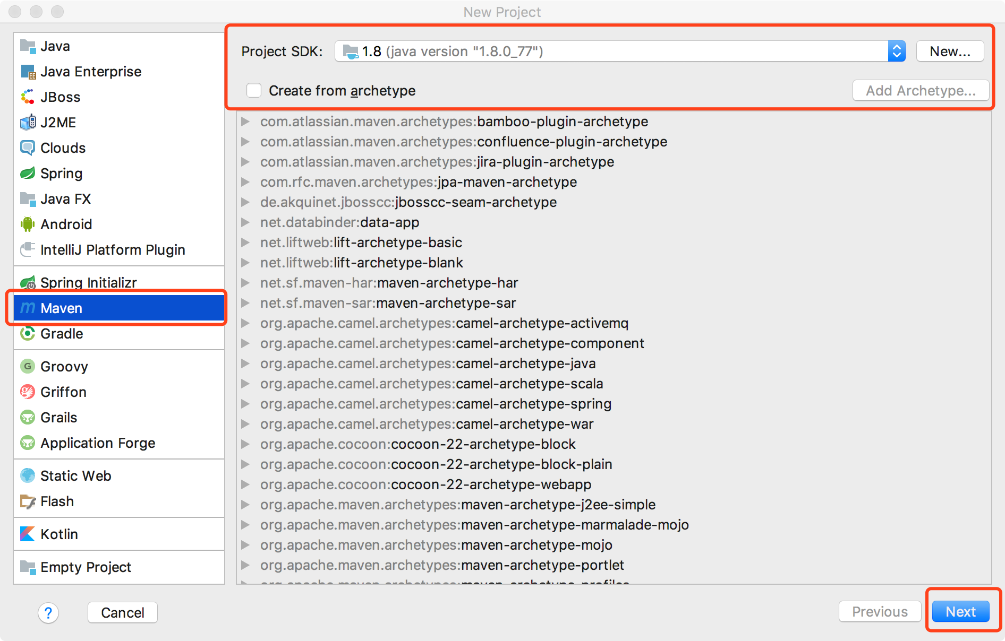Viewport: 1005px width, 641px height.
Task: Select maven-archetype-sar row
Action: point(614,303)
